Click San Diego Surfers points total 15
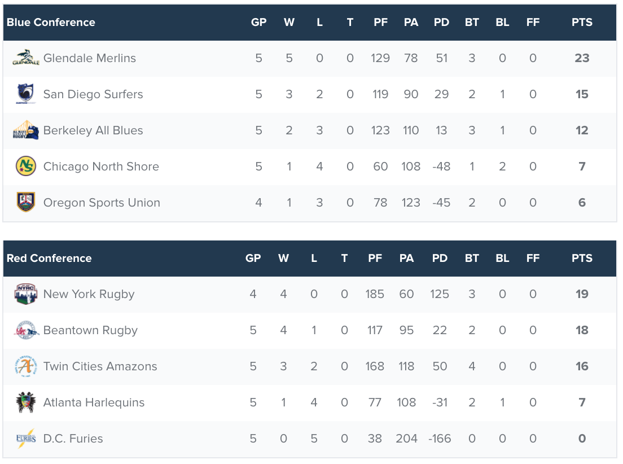The width and height of the screenshot is (623, 464). [582, 94]
